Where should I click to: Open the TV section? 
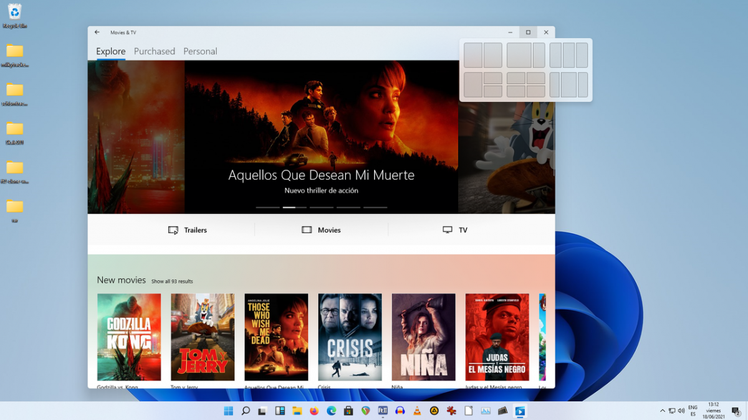[x=455, y=230]
